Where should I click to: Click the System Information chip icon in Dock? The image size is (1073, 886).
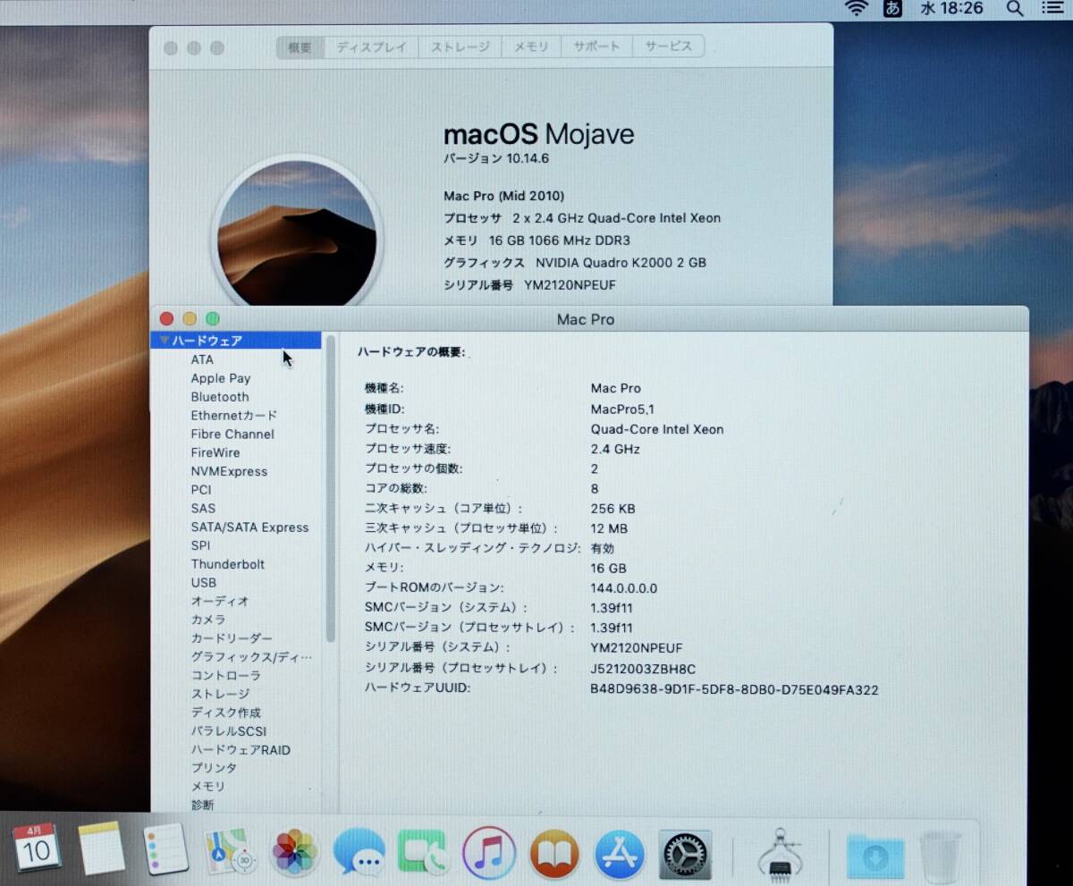coord(780,854)
